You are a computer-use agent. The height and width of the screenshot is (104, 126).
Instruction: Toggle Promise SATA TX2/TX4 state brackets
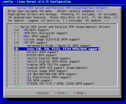point(17,65)
